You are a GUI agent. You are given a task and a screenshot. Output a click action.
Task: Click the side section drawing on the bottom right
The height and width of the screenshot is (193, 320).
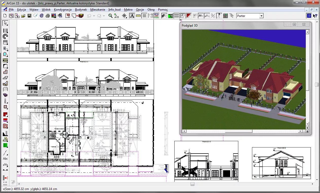(x=281, y=163)
